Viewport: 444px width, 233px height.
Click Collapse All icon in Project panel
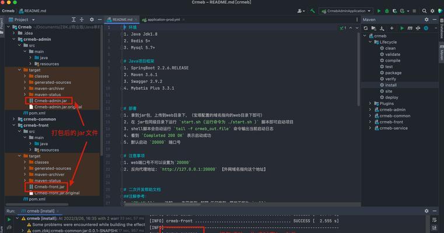tap(82, 19)
